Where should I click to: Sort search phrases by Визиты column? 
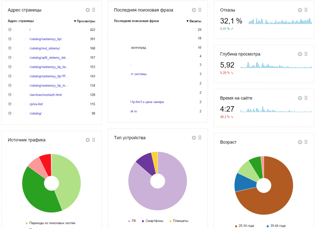point(194,21)
